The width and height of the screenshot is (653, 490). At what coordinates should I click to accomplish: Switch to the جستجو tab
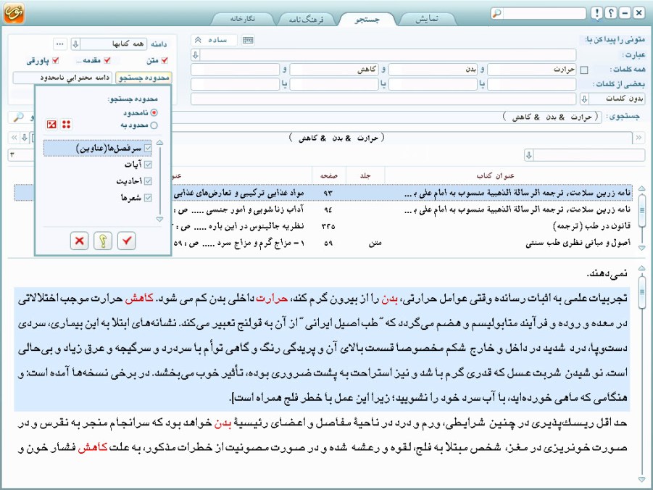click(367, 19)
